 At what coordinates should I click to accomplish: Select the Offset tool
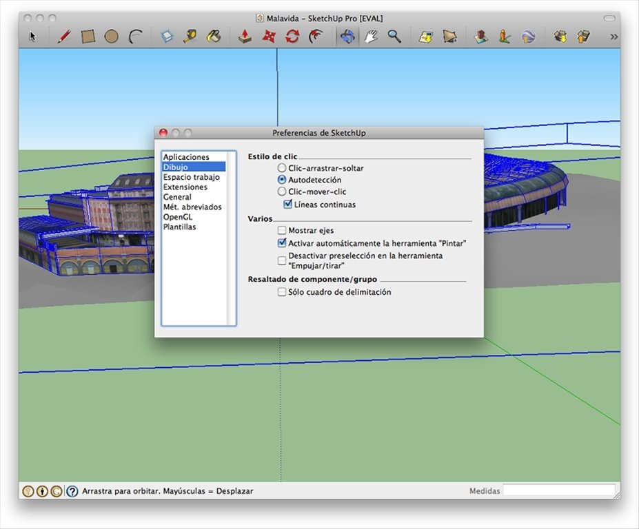[x=316, y=37]
